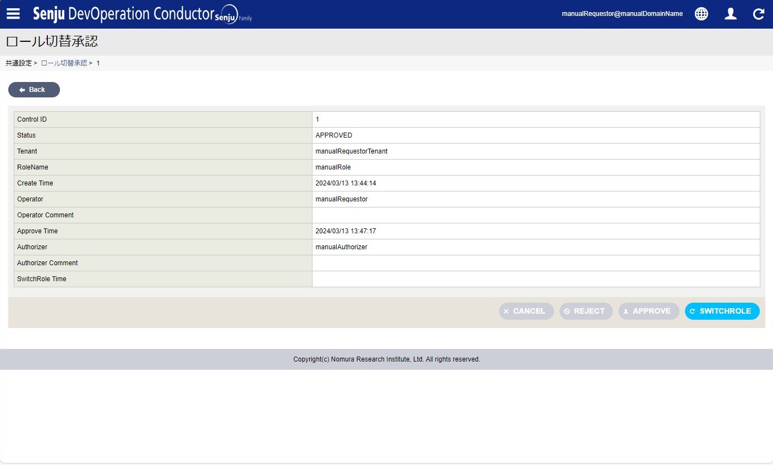
Task: Click the Authorizer label cell
Action: (163, 247)
